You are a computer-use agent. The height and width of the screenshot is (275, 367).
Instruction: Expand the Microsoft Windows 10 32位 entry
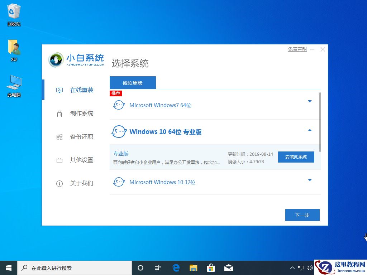[x=310, y=180]
